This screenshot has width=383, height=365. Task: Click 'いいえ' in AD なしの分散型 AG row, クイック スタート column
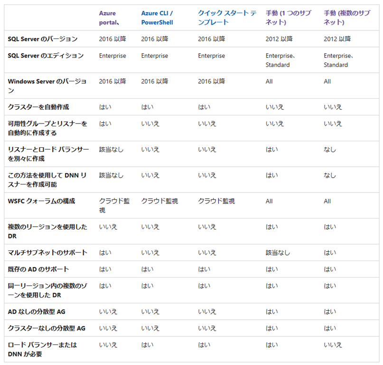point(207,312)
